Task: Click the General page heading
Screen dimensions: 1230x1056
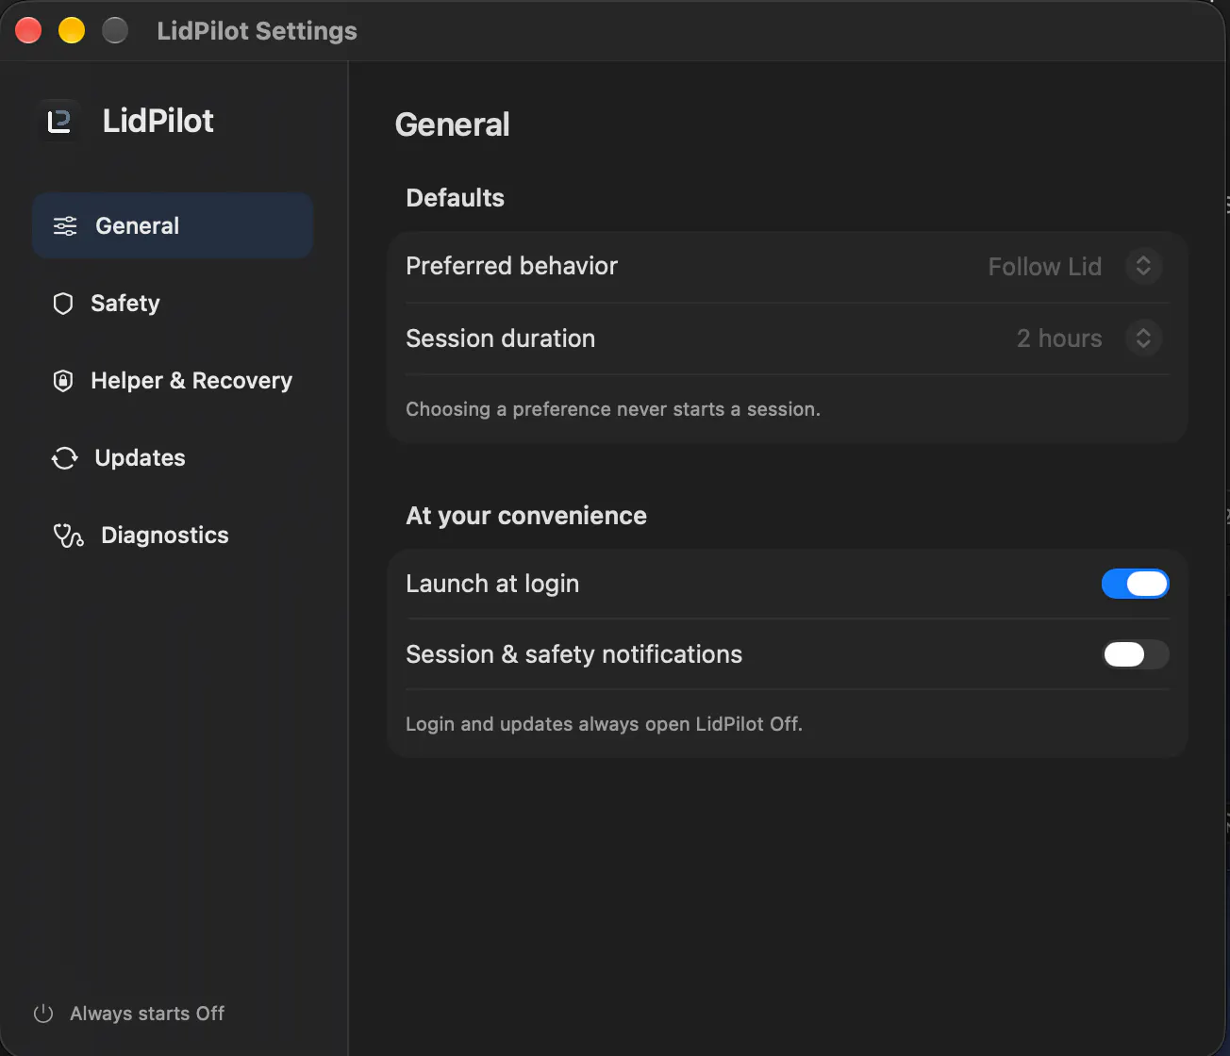Action: (452, 124)
